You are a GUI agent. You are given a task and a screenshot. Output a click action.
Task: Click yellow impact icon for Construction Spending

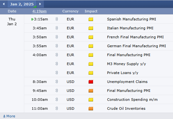[91, 100]
